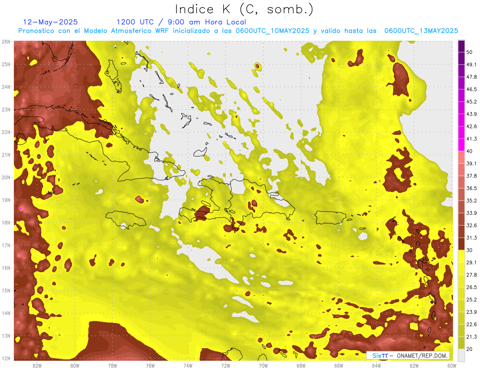Image resolution: width=480 pixels, height=371 pixels.
Task: Click the "0600UTC_13MAY2025" valid-until time
Action: [x=421, y=30]
